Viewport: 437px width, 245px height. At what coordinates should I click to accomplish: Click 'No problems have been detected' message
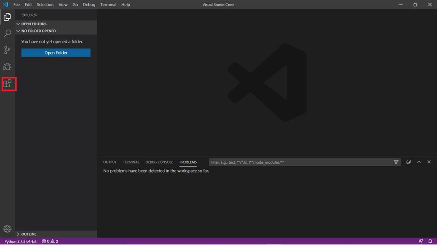(156, 171)
